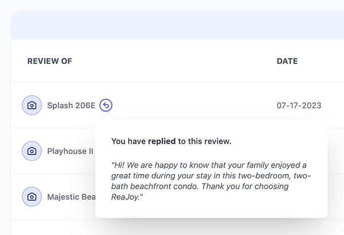
Task: Sort by the REVIEW OF column header
Action: tap(50, 61)
